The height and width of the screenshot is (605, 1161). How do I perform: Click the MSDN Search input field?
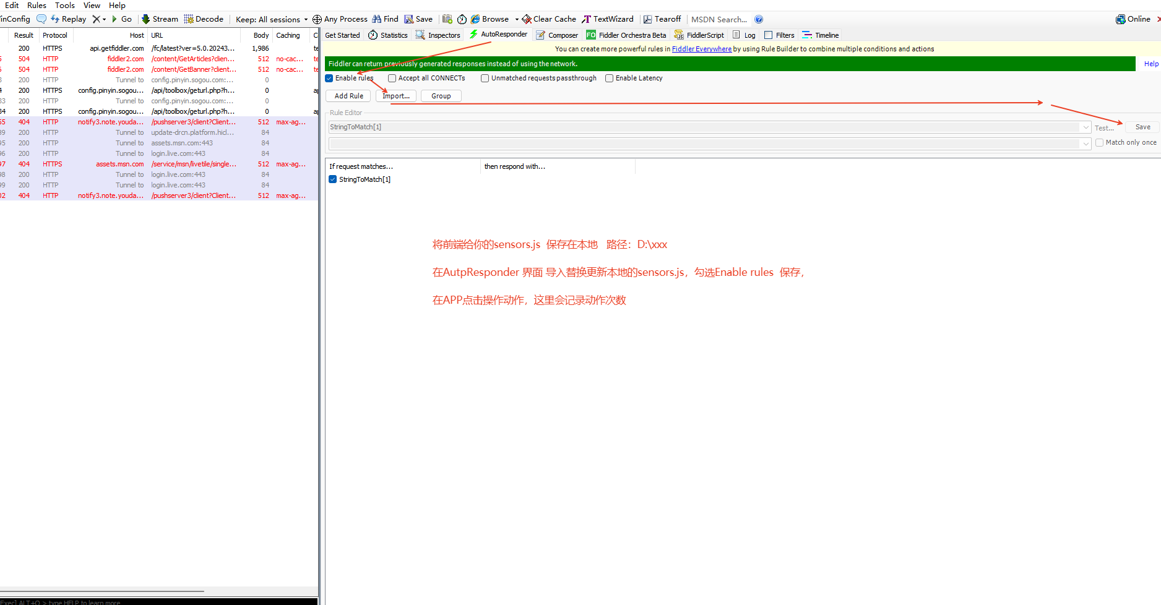point(719,19)
